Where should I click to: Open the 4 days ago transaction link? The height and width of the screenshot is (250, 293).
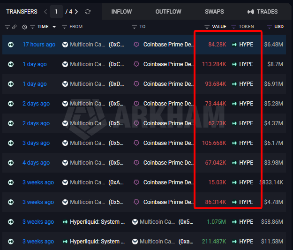pos(36,163)
